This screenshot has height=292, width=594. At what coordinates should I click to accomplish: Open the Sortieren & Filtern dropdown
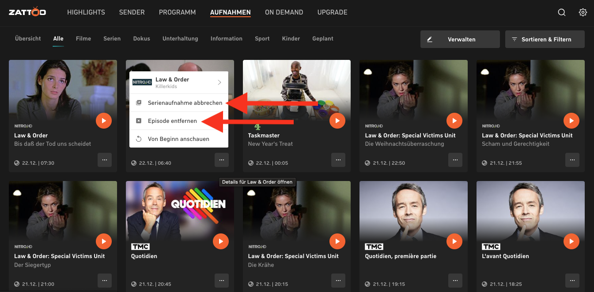tap(545, 39)
